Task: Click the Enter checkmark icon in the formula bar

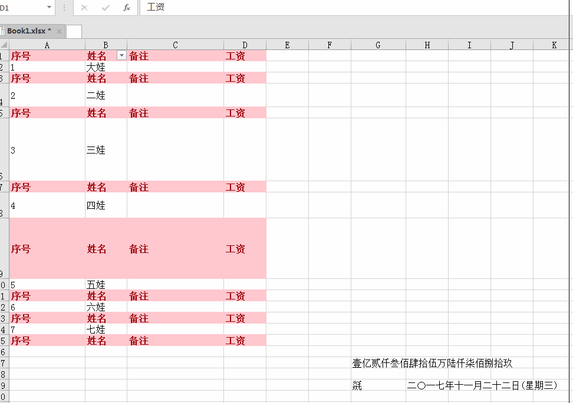Action: [x=105, y=8]
